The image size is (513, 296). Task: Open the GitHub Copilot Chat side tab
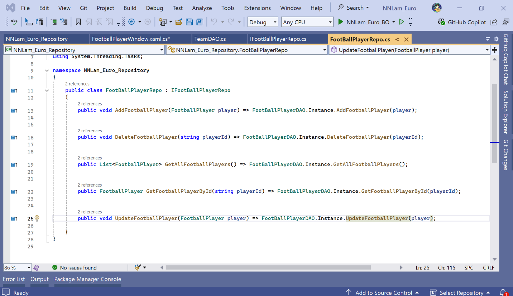[x=506, y=59]
